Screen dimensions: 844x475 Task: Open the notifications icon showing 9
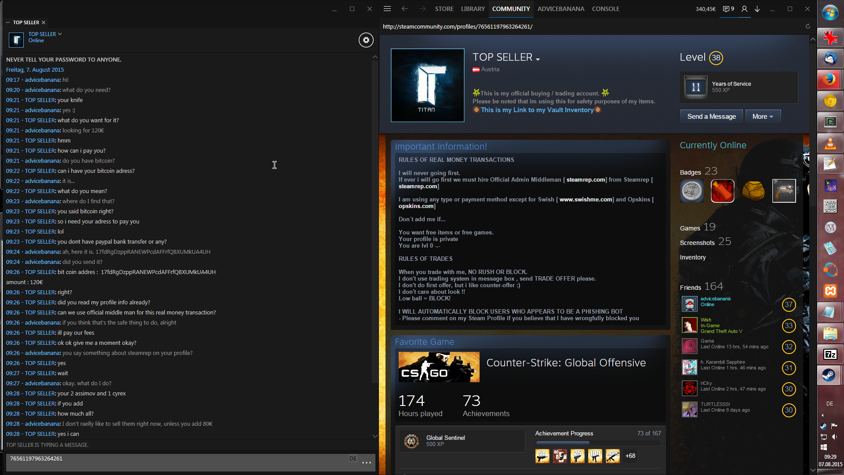coord(728,9)
